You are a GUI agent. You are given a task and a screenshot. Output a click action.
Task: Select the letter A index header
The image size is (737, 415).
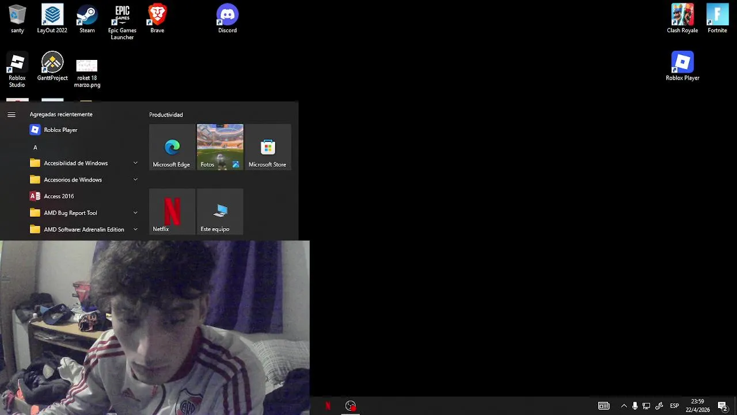click(35, 148)
